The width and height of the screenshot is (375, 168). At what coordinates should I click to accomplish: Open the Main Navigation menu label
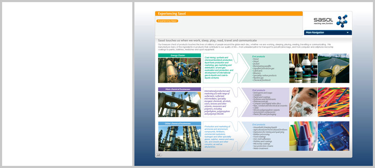tap(315, 32)
